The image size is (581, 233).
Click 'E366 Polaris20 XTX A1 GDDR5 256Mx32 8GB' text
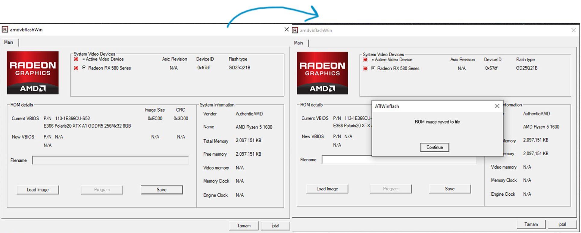pyautogui.click(x=87, y=126)
